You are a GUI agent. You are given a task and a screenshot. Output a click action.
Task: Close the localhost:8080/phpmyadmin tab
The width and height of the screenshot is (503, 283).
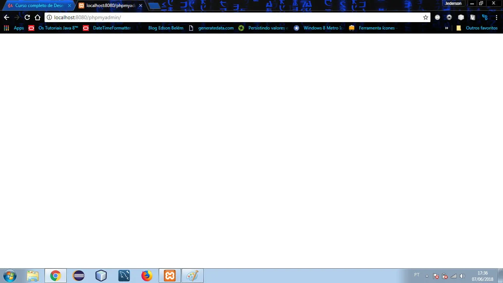point(140,6)
